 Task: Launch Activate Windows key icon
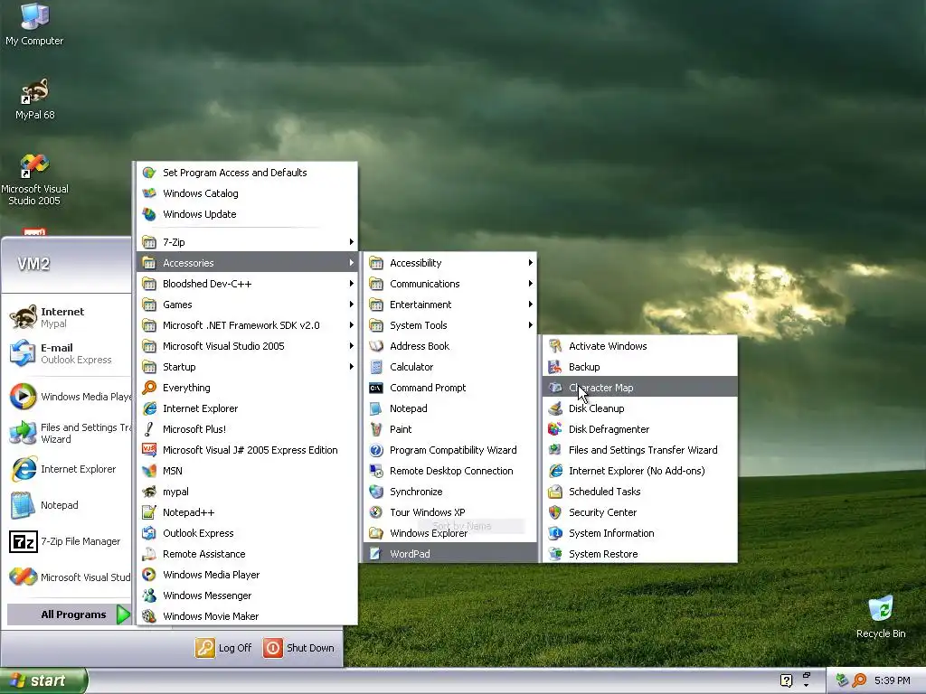pos(554,346)
